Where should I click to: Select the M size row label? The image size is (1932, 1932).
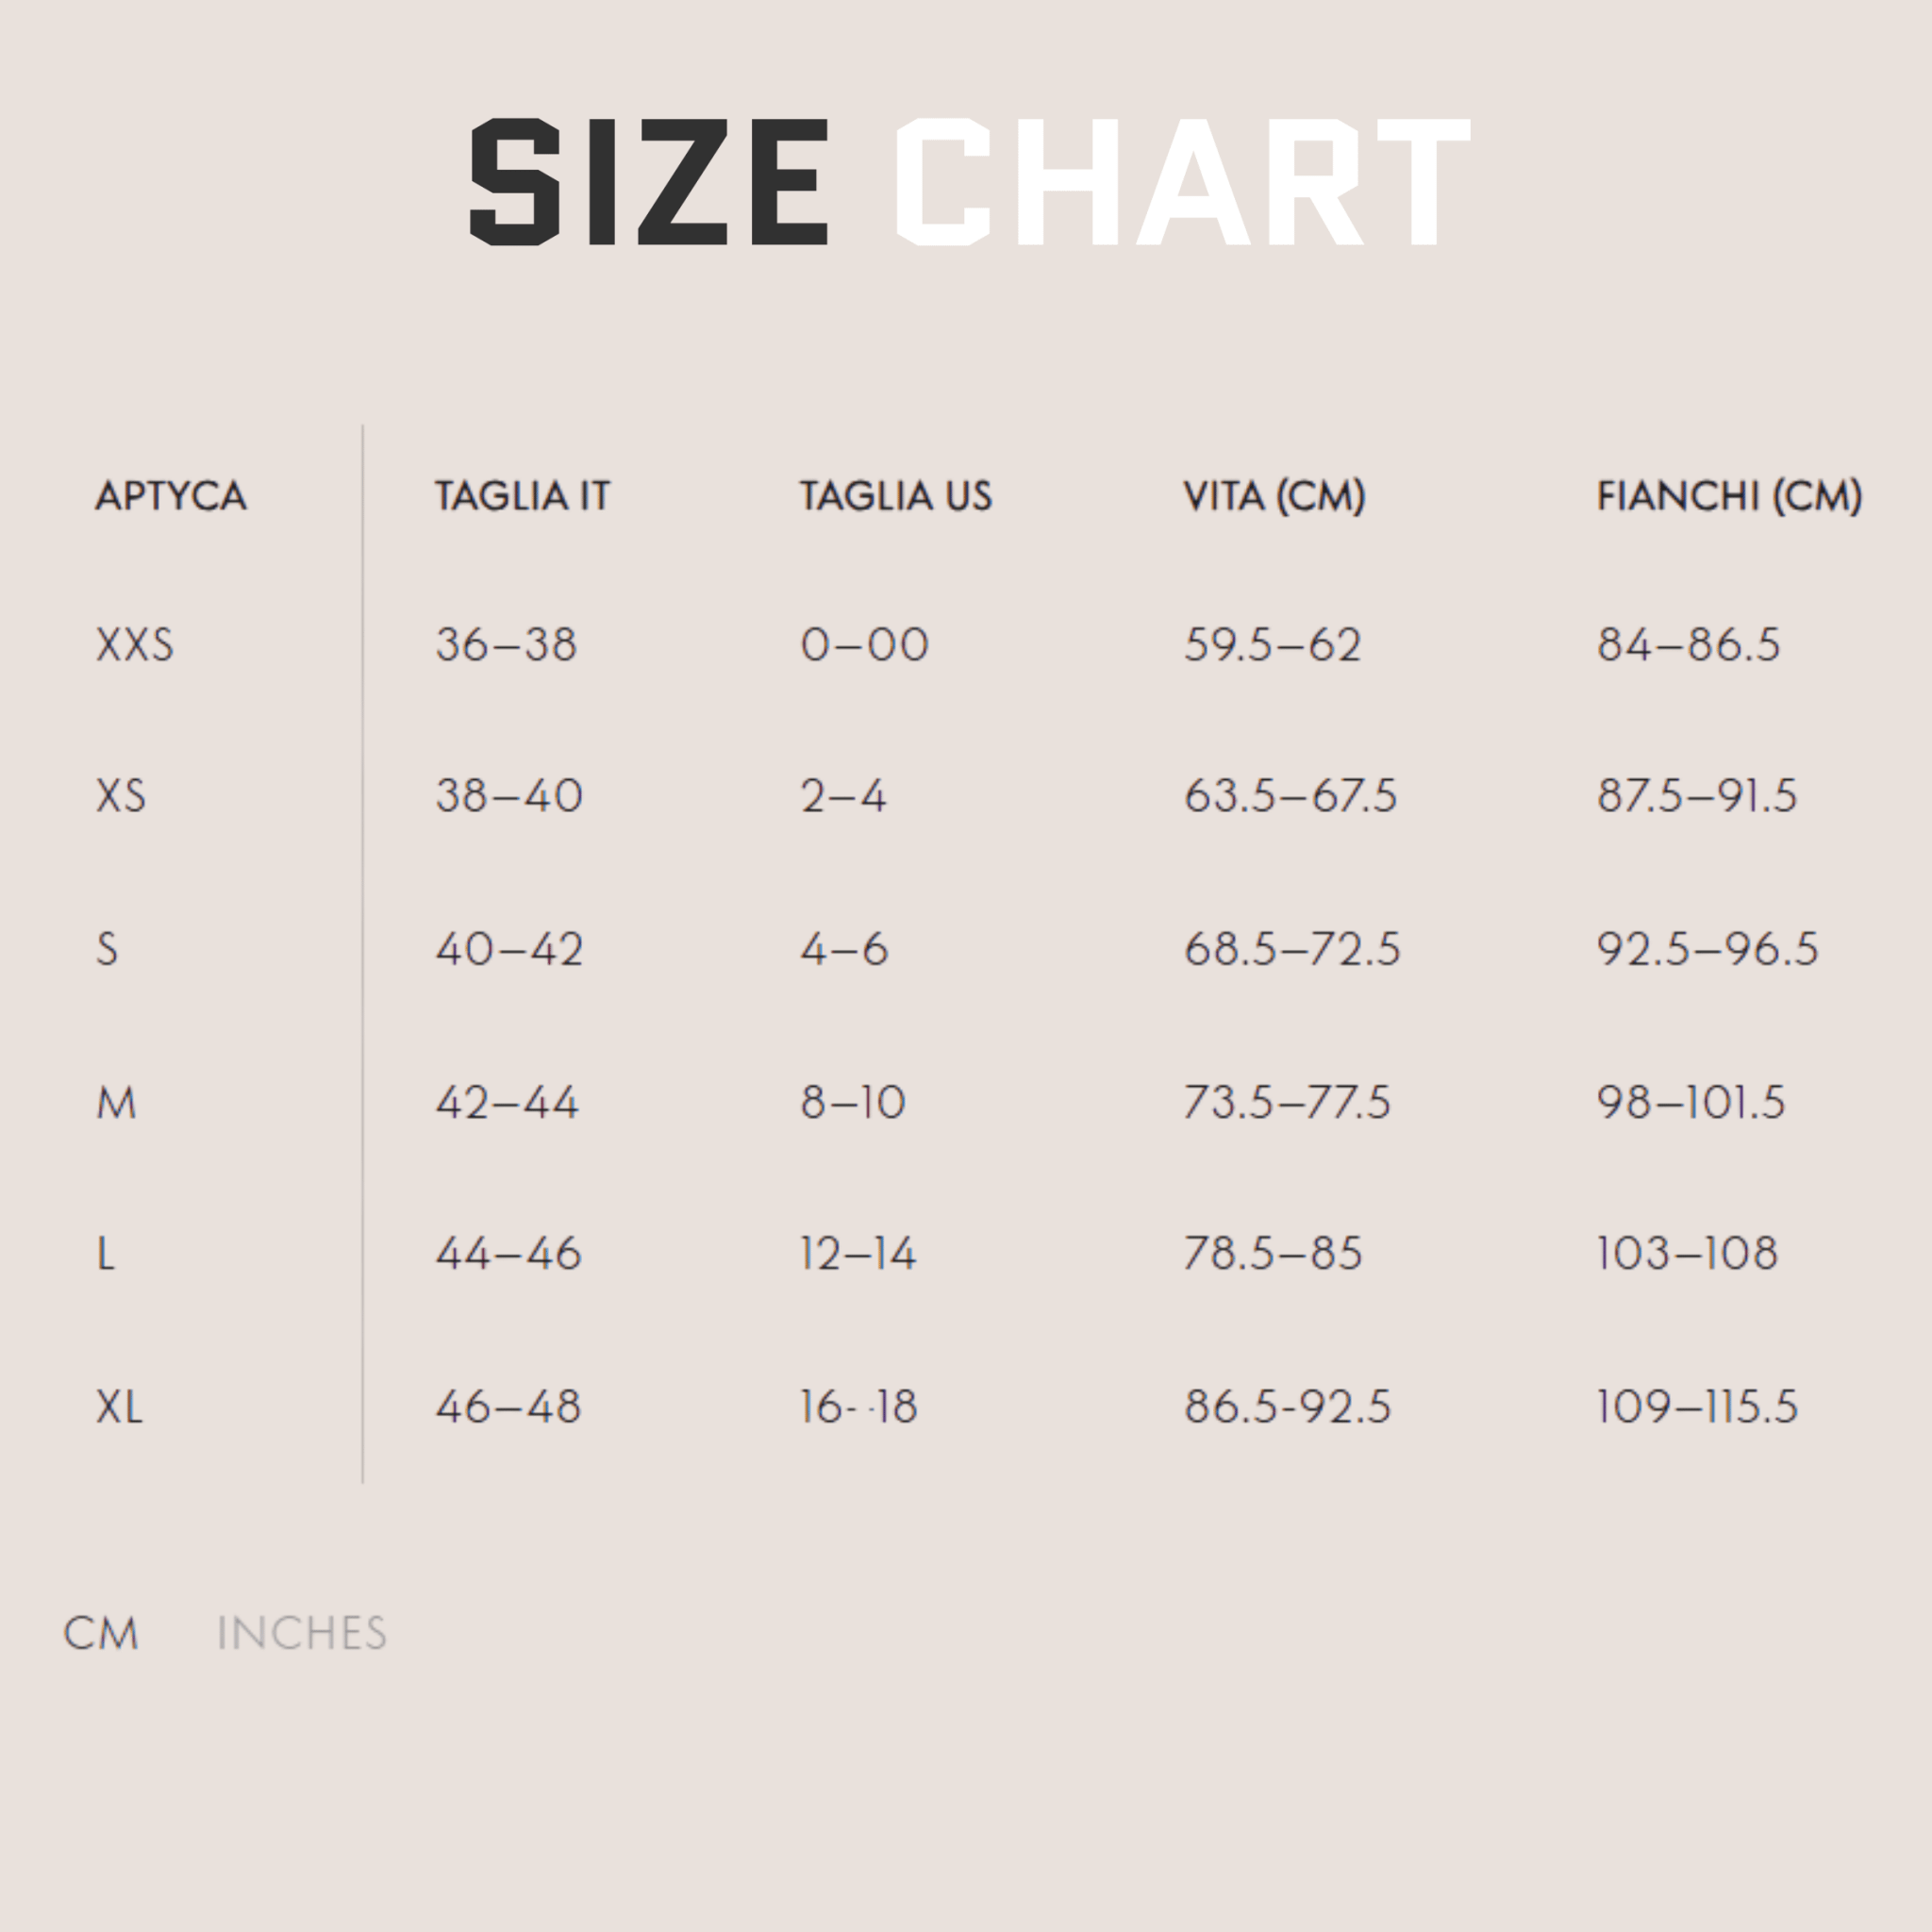pyautogui.click(x=116, y=1103)
